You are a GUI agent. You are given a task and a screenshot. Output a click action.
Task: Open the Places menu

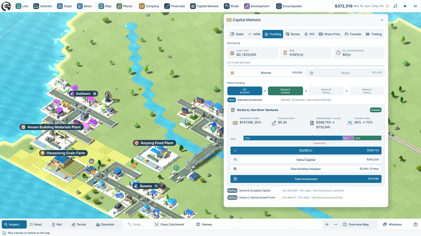(x=124, y=6)
